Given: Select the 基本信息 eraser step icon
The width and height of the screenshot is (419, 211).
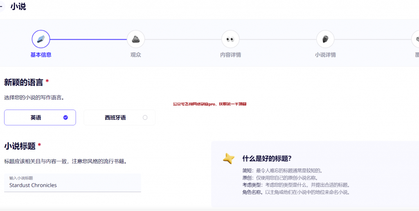Looking at the screenshot, I should click(41, 39).
